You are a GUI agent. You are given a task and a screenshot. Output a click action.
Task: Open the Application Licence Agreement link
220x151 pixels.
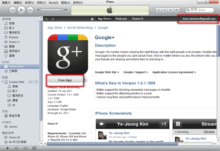174,72
